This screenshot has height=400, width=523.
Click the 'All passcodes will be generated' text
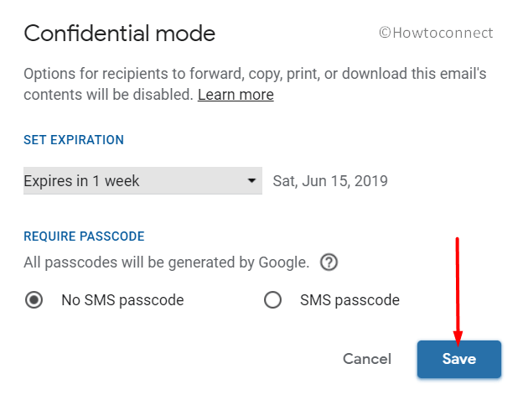(x=167, y=262)
